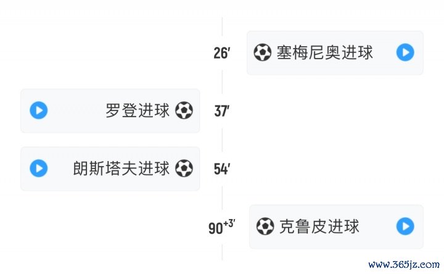Click the timeline line between 54' and 90+3'
This screenshot has height=274, width=444.
[222, 197]
